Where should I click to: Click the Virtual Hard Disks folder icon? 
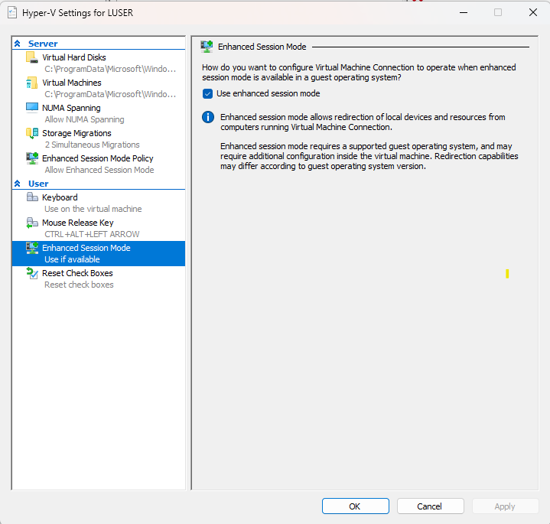[32, 57]
